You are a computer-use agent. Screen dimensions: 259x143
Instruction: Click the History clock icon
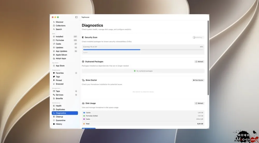[x=54, y=124]
